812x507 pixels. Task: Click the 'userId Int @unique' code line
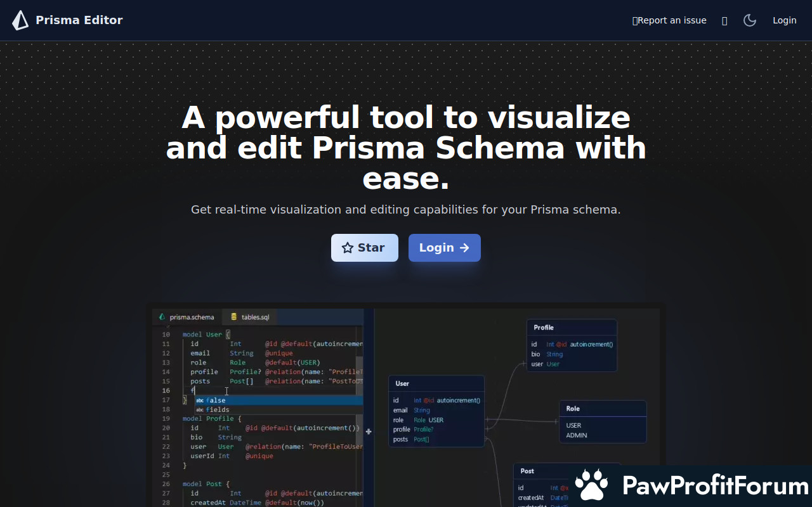232,456
